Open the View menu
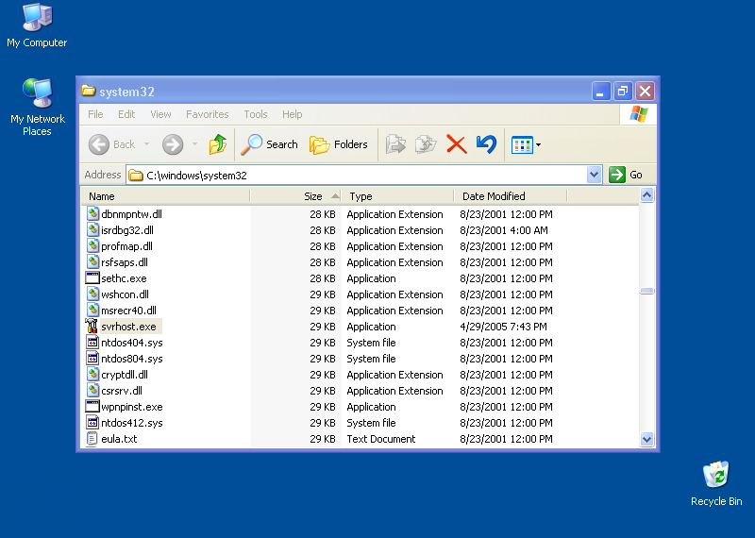The image size is (755, 538). (x=160, y=114)
